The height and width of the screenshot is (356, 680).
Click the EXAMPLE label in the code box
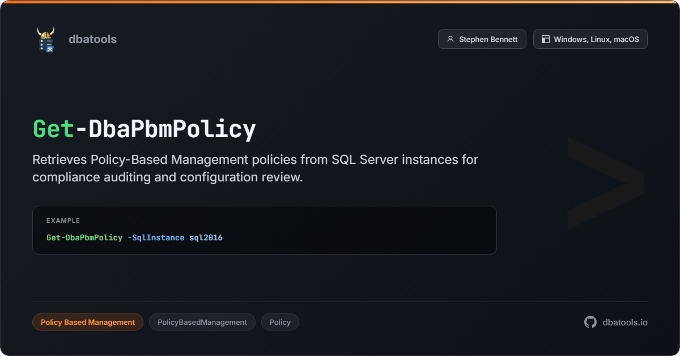pos(63,221)
